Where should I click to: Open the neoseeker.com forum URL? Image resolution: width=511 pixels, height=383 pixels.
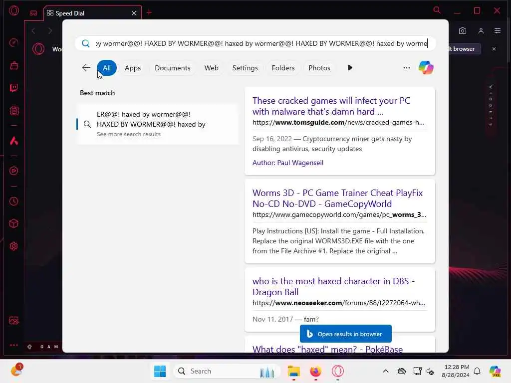pyautogui.click(x=339, y=303)
